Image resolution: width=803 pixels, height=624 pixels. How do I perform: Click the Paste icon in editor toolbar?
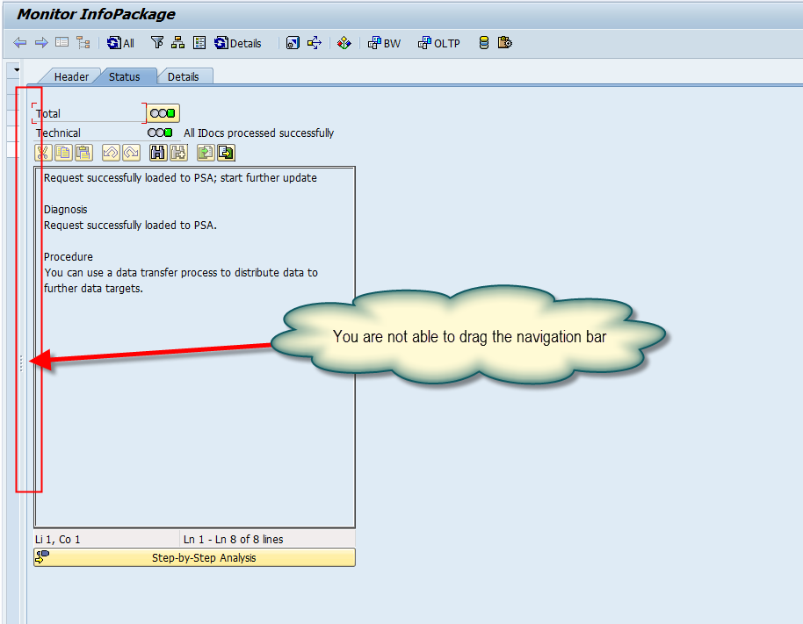[x=84, y=153]
